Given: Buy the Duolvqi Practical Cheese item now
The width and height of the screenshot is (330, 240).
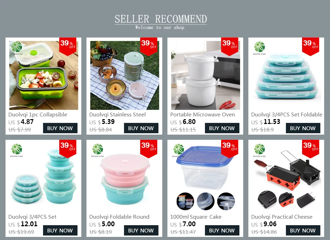Looking at the screenshot, I should [x=303, y=230].
